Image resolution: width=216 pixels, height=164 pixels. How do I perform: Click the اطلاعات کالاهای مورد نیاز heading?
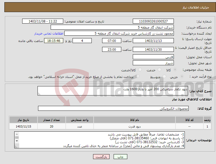[192, 99]
